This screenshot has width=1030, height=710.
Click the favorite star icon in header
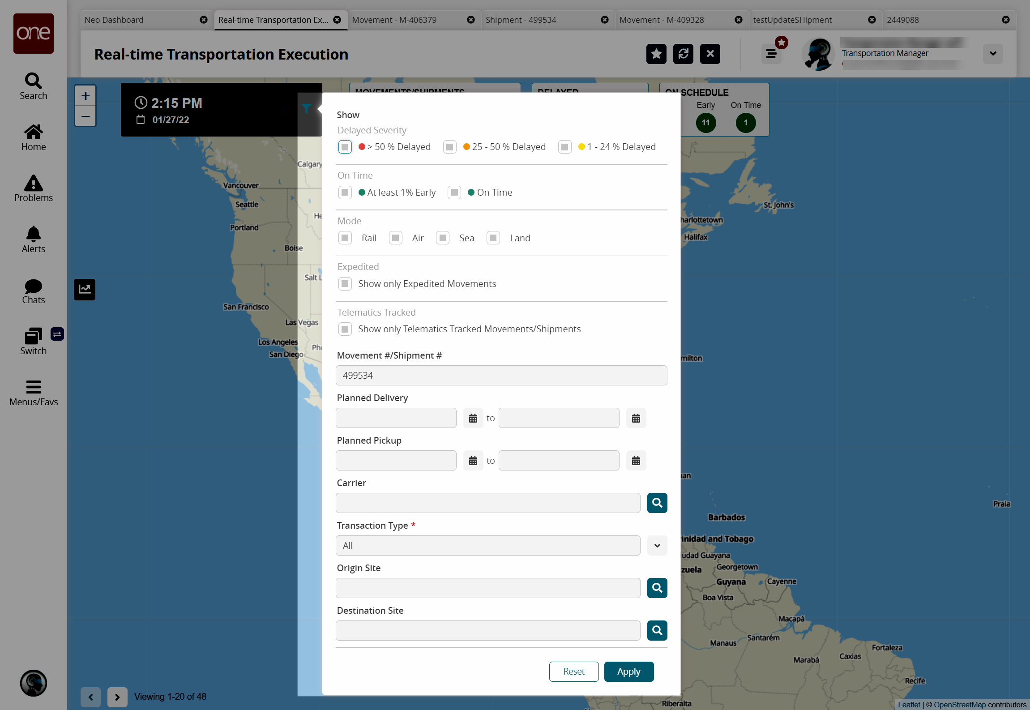(656, 54)
